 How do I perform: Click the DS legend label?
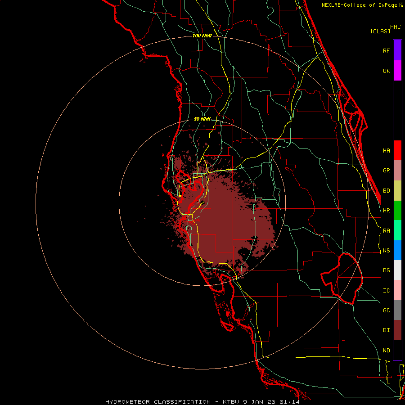click(386, 270)
